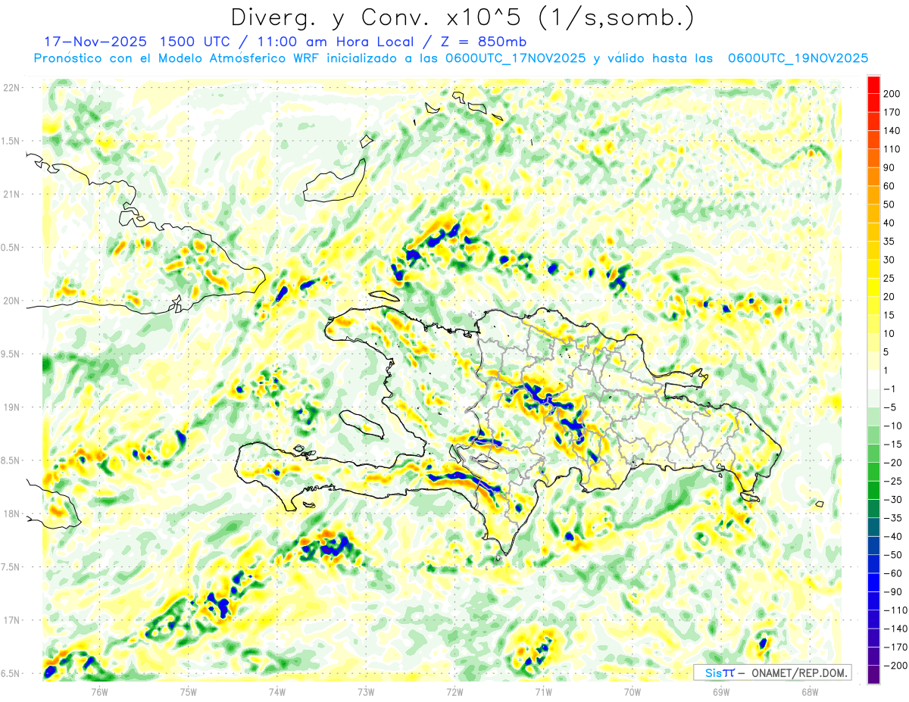
Task: Click the "72W" longitude label
Action: click(454, 691)
